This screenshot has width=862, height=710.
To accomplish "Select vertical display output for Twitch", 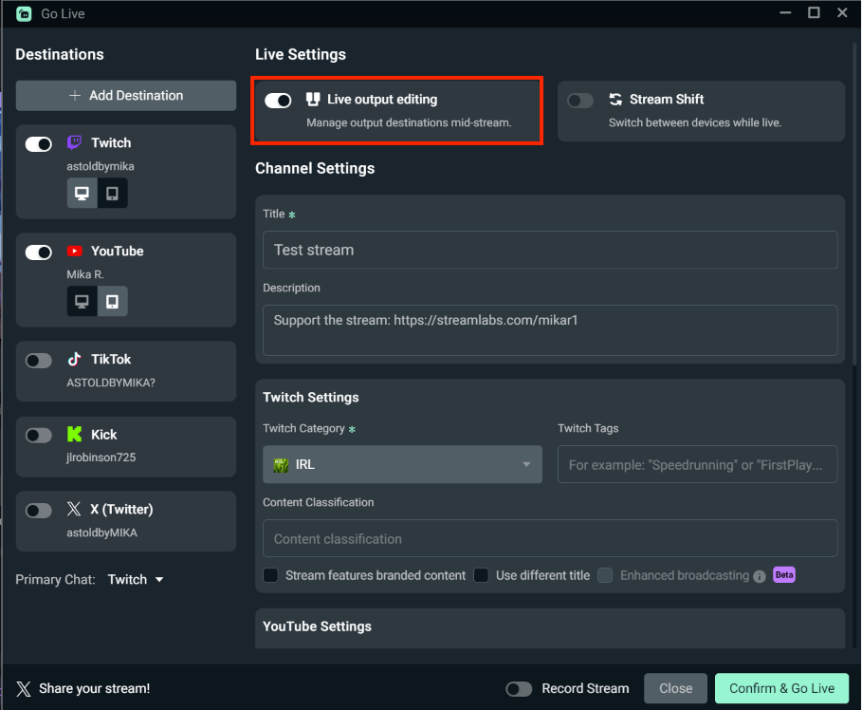I will (x=112, y=194).
